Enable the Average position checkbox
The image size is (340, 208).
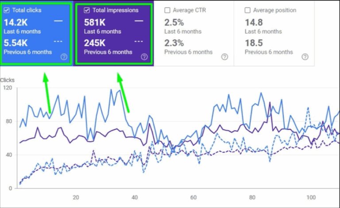(x=247, y=10)
